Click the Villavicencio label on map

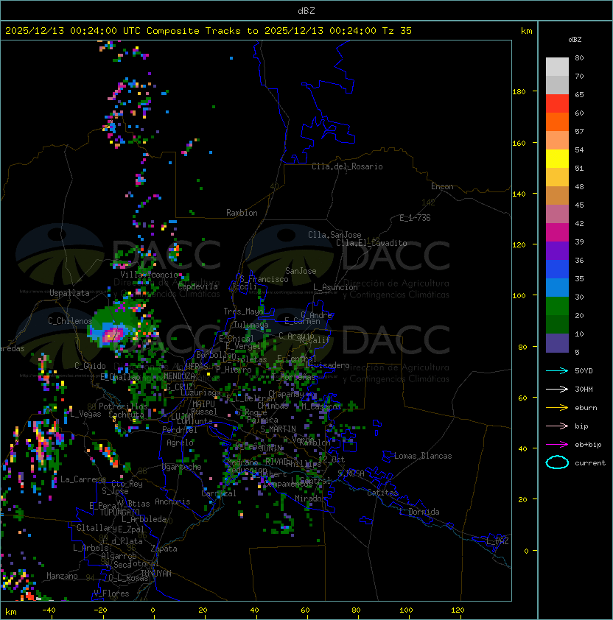(x=149, y=275)
